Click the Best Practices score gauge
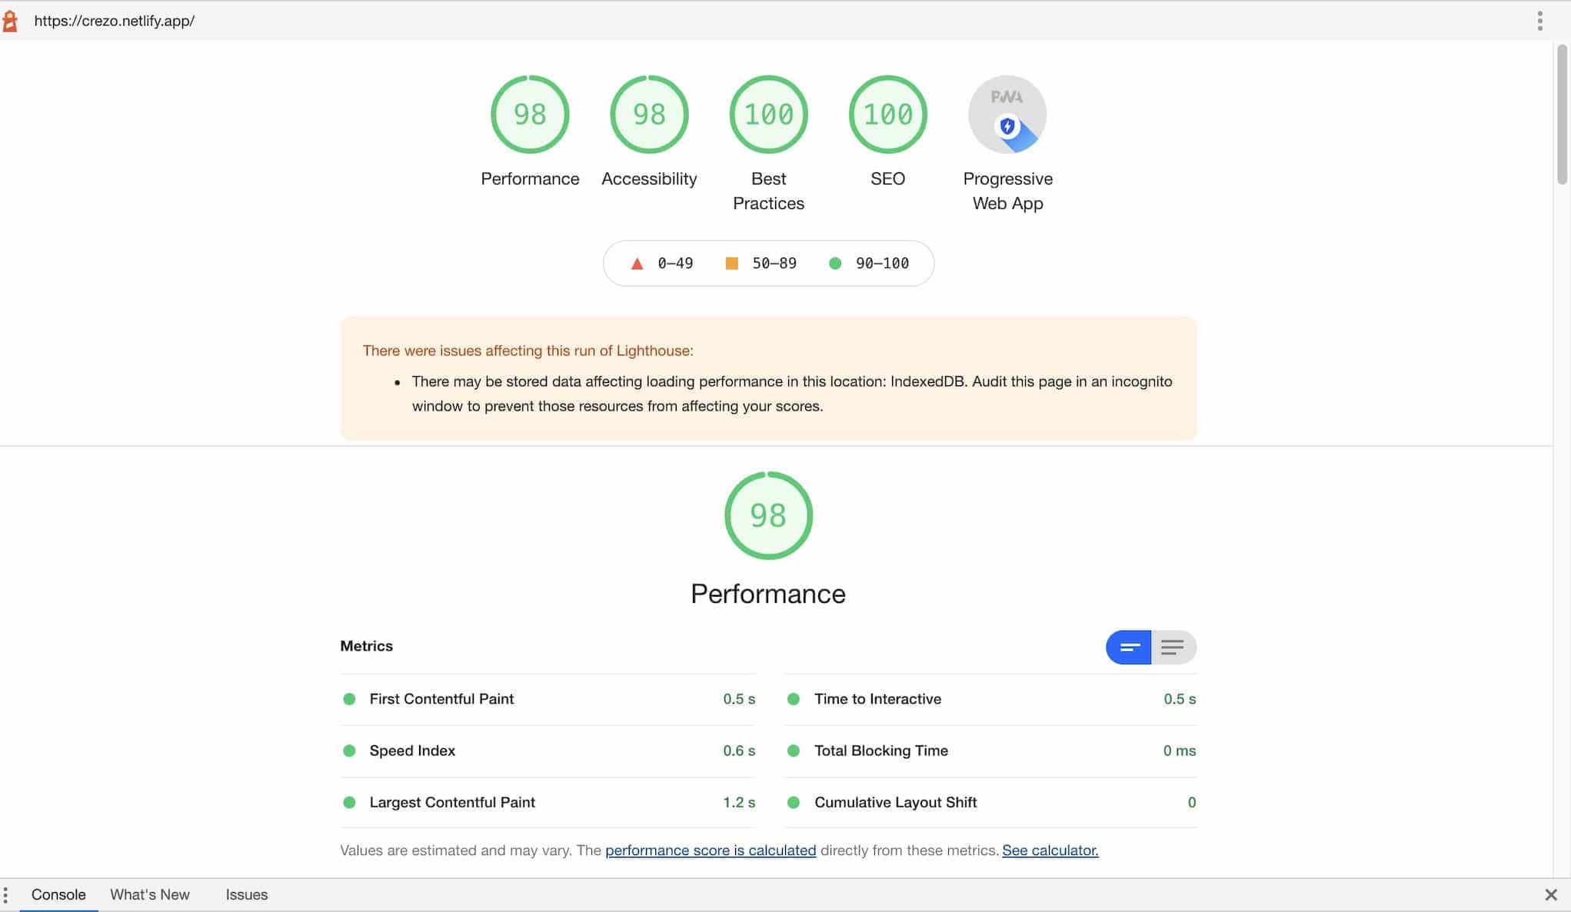The width and height of the screenshot is (1571, 912). coord(768,115)
